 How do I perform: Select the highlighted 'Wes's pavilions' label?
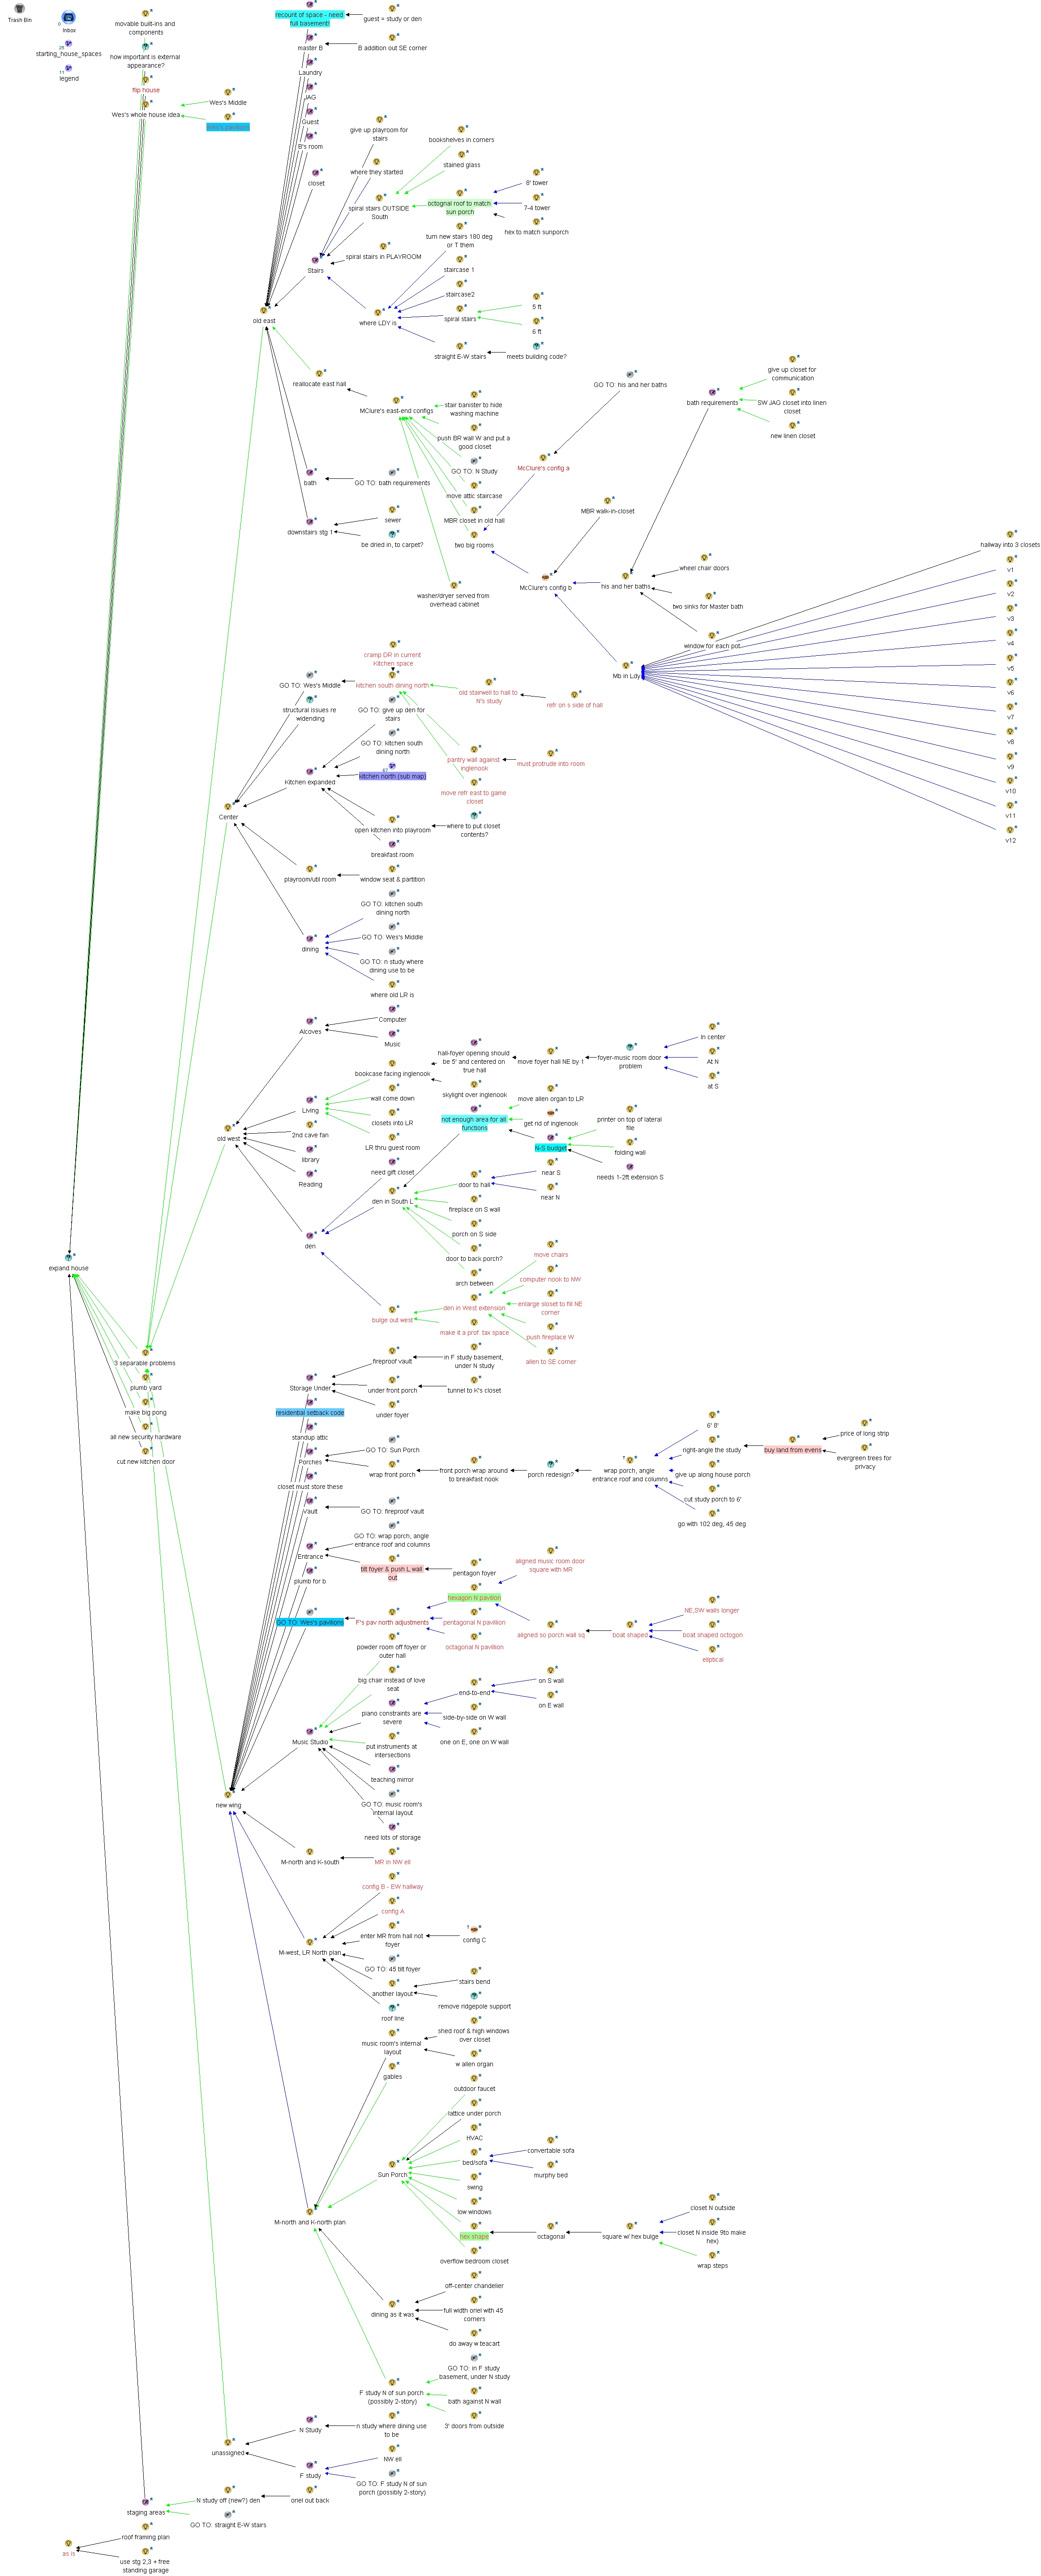click(228, 127)
